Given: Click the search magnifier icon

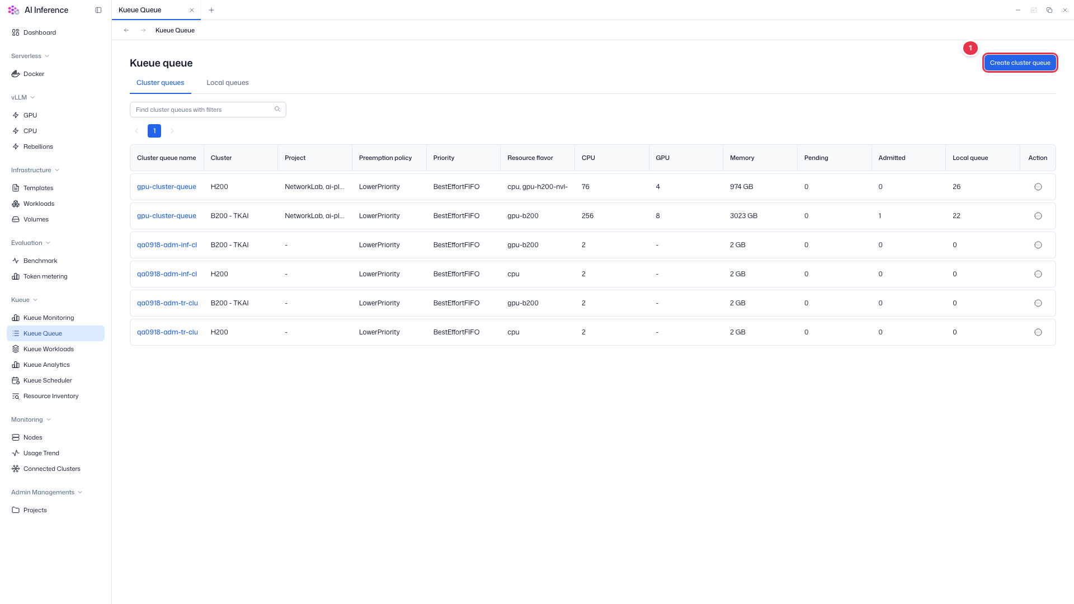Looking at the screenshot, I should [277, 110].
